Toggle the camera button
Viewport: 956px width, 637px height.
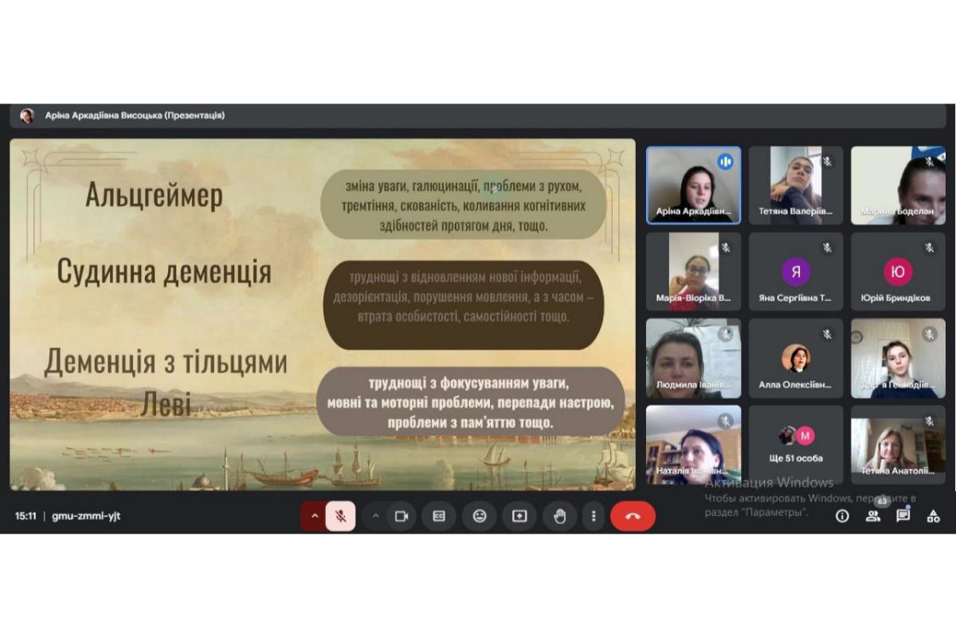pos(402,516)
